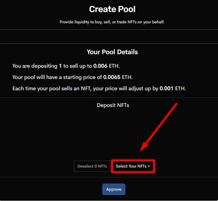Screen dimensions: 218x201
Task: Click the bold 0.001 price delta value
Action: [167, 89]
